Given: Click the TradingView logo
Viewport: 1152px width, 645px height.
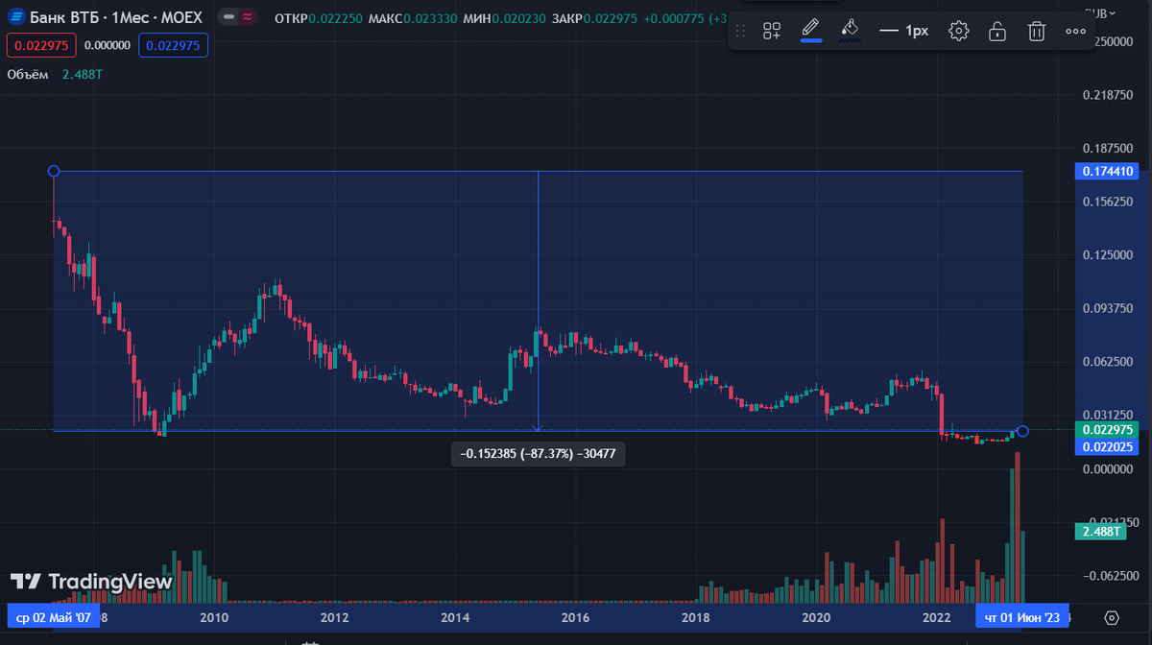Looking at the screenshot, I should click(91, 582).
